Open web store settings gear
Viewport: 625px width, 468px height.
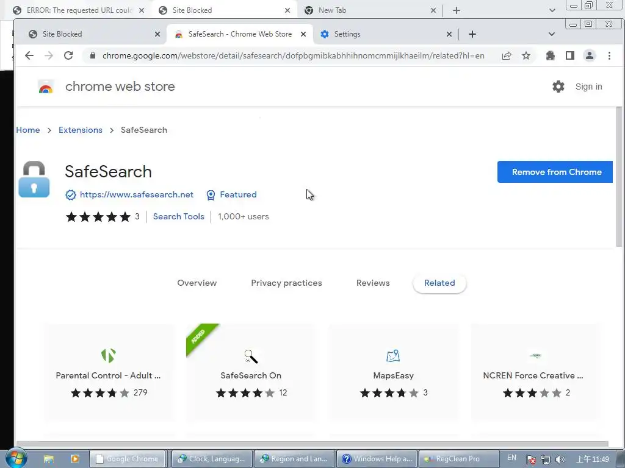click(x=558, y=87)
